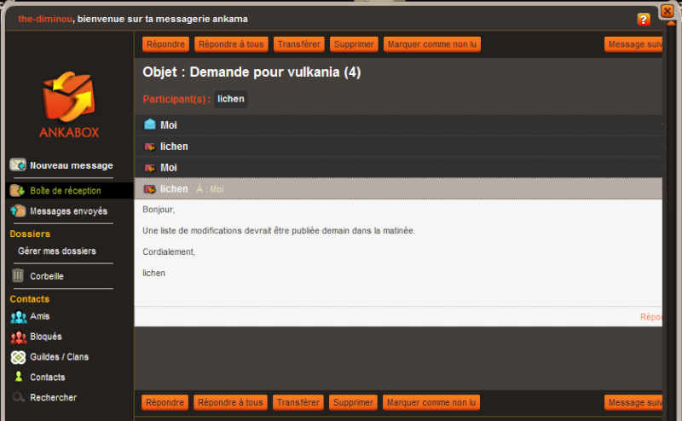Click the the-diminou username in the header

[x=45, y=19]
